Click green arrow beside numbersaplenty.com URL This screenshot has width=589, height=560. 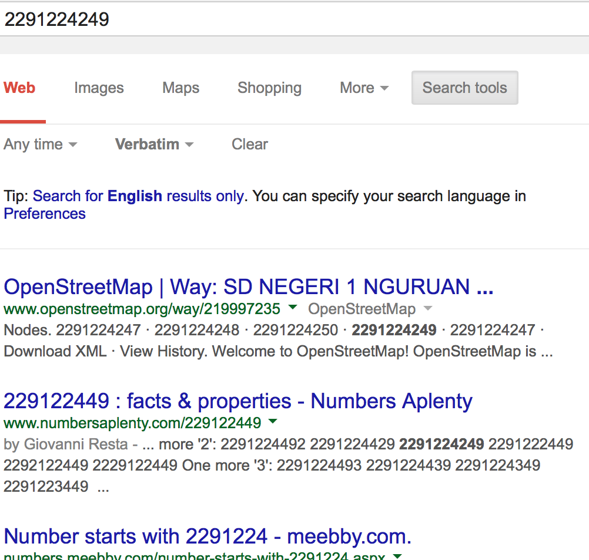pos(273,422)
